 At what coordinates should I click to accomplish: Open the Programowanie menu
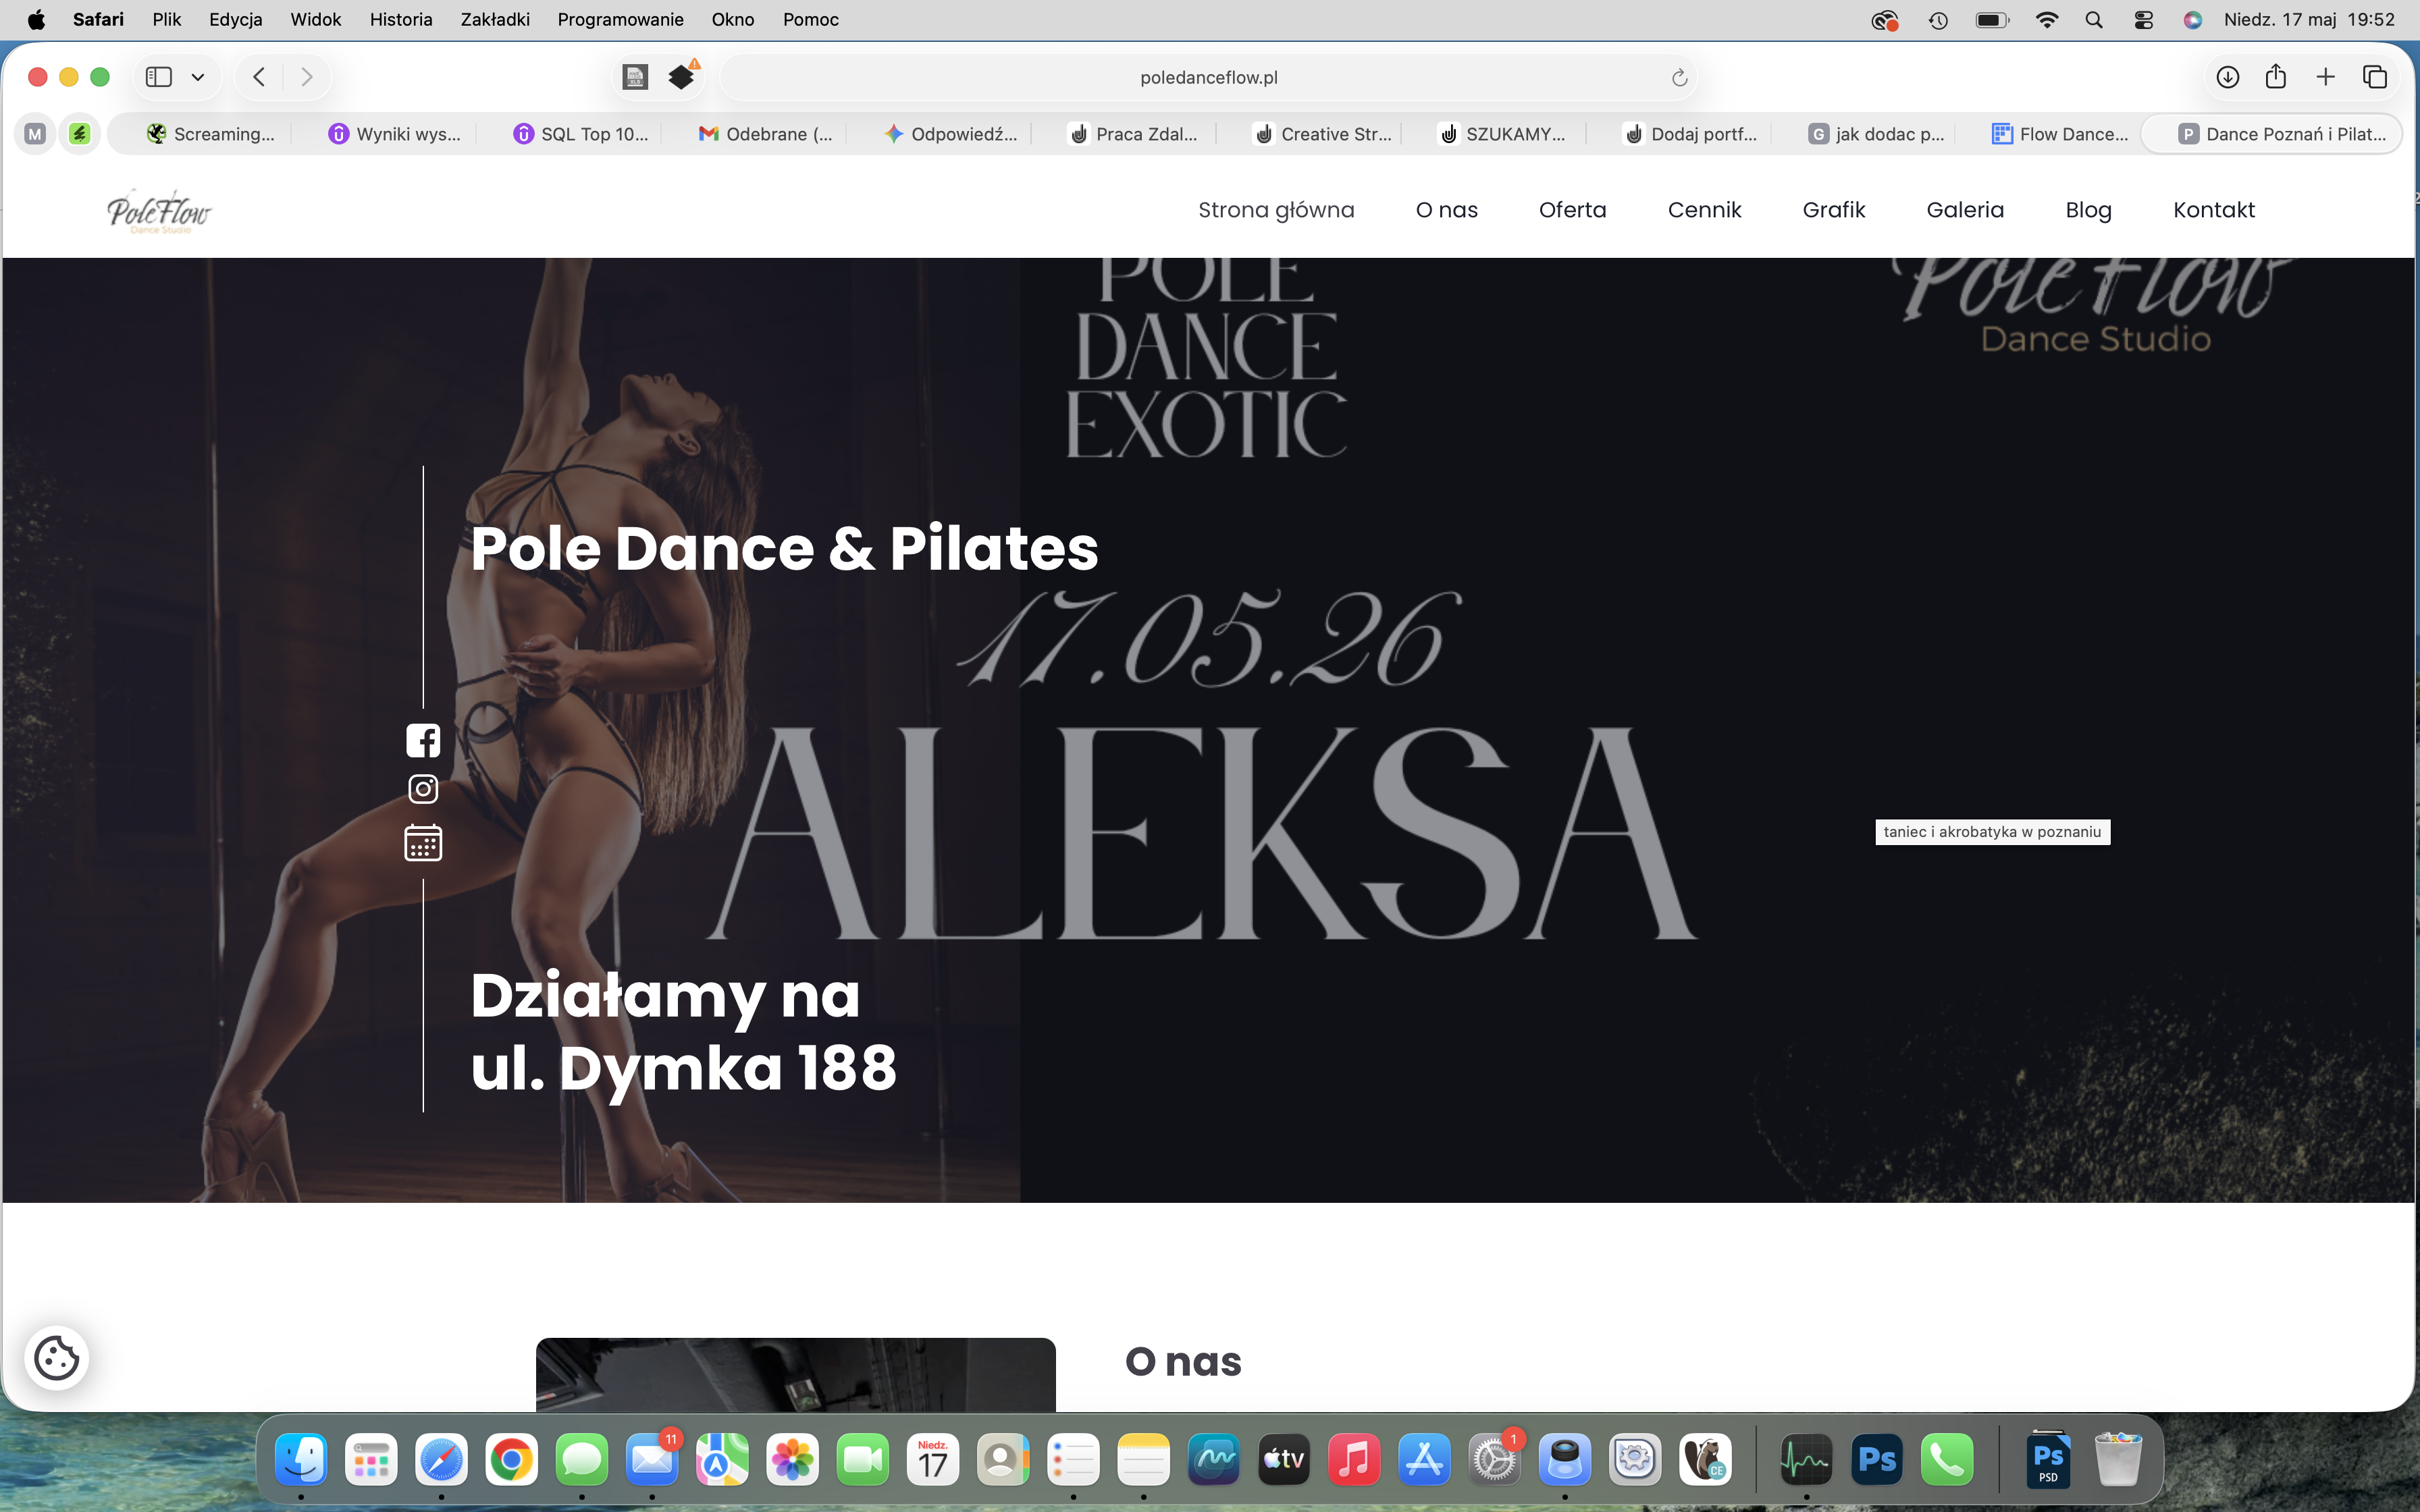click(620, 19)
